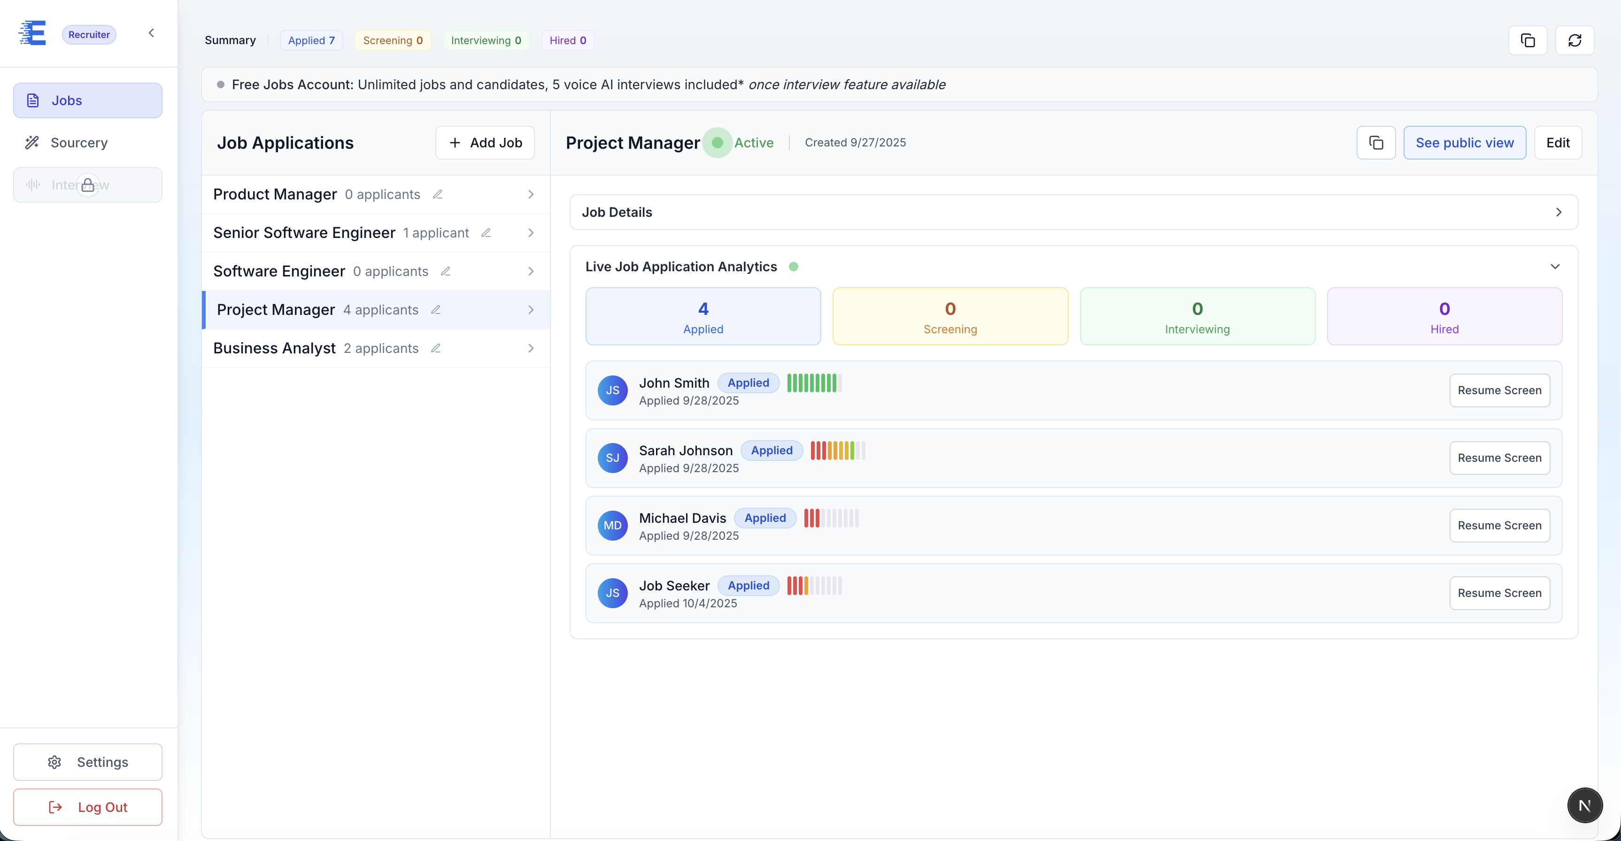Collapse Live Job Application Analytics panel

pos(1554,267)
